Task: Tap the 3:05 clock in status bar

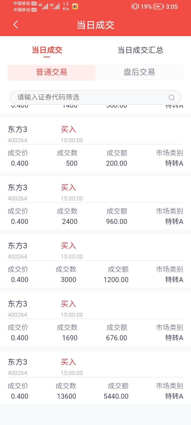Action: coord(172,7)
